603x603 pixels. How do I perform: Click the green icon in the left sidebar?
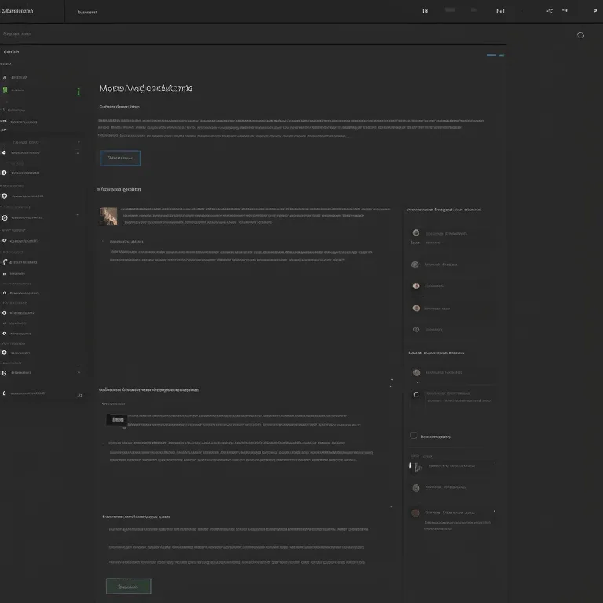pos(5,91)
